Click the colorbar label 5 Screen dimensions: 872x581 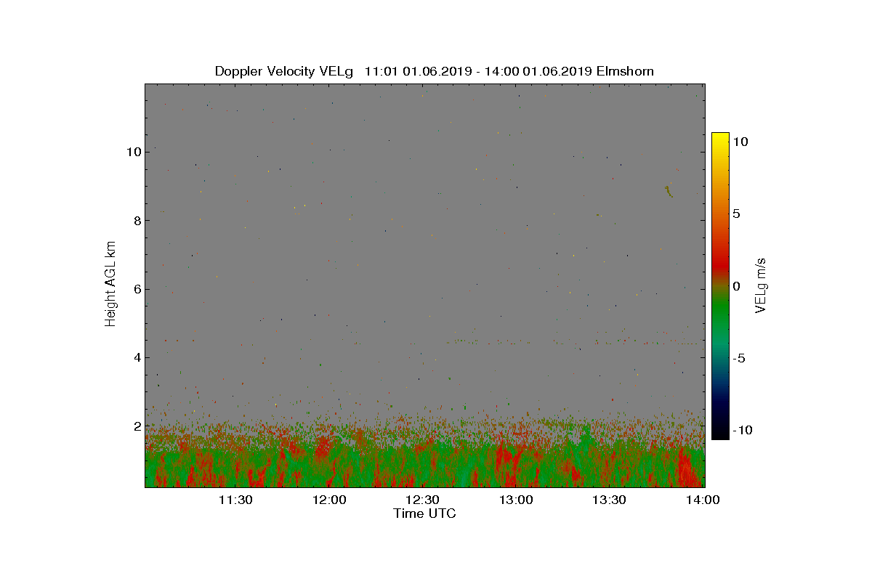[736, 214]
